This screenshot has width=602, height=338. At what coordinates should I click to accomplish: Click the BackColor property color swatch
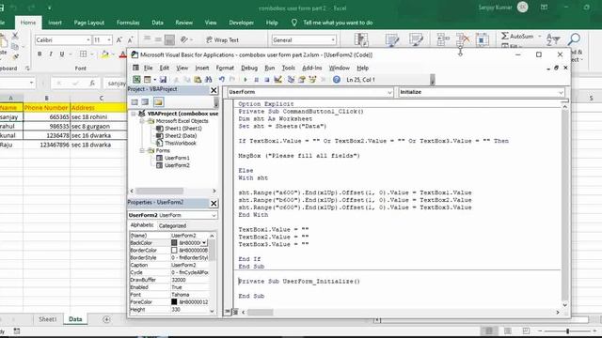click(174, 242)
